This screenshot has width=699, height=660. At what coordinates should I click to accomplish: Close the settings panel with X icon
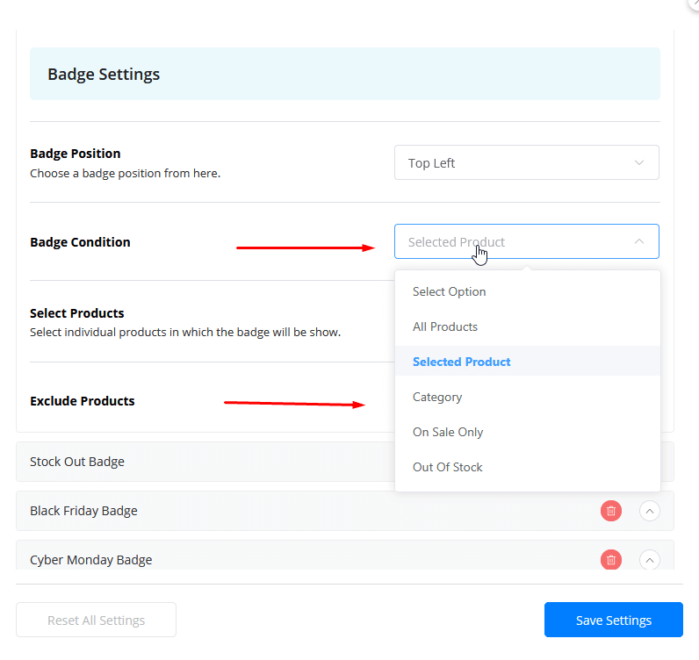tap(695, 3)
